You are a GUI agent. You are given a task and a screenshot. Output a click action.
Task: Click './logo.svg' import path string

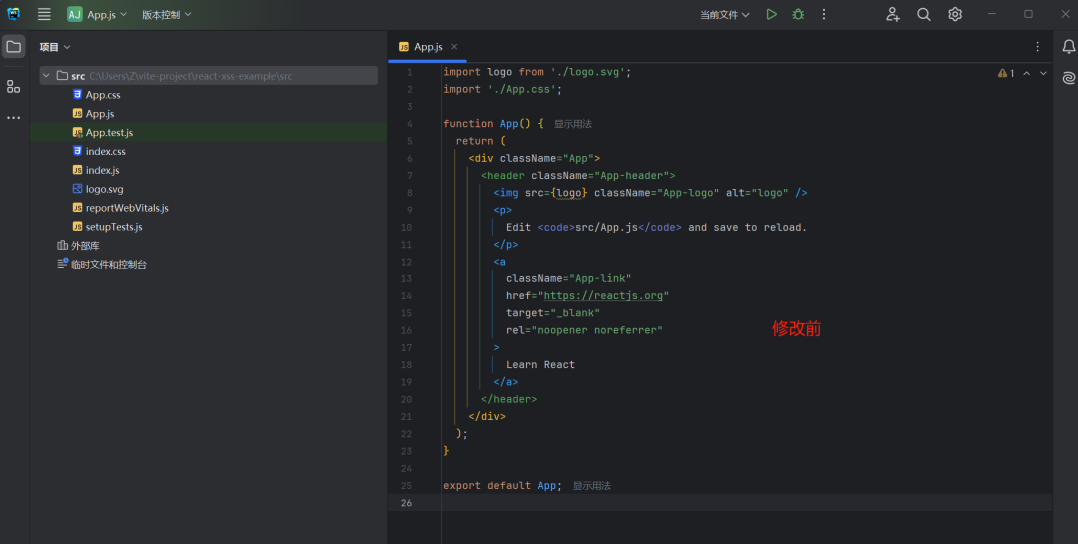pos(588,72)
